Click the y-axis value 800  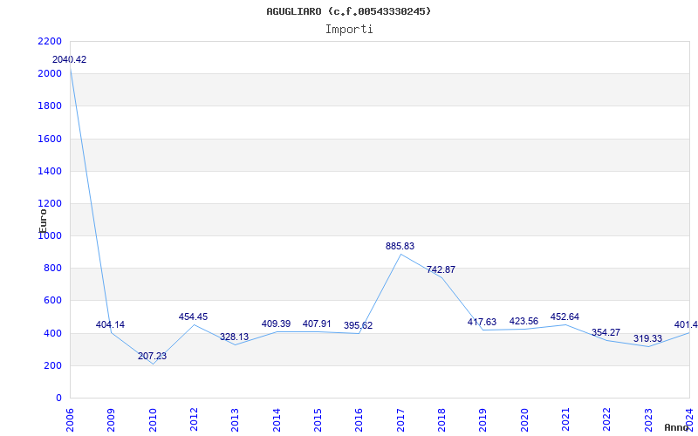(x=52, y=269)
